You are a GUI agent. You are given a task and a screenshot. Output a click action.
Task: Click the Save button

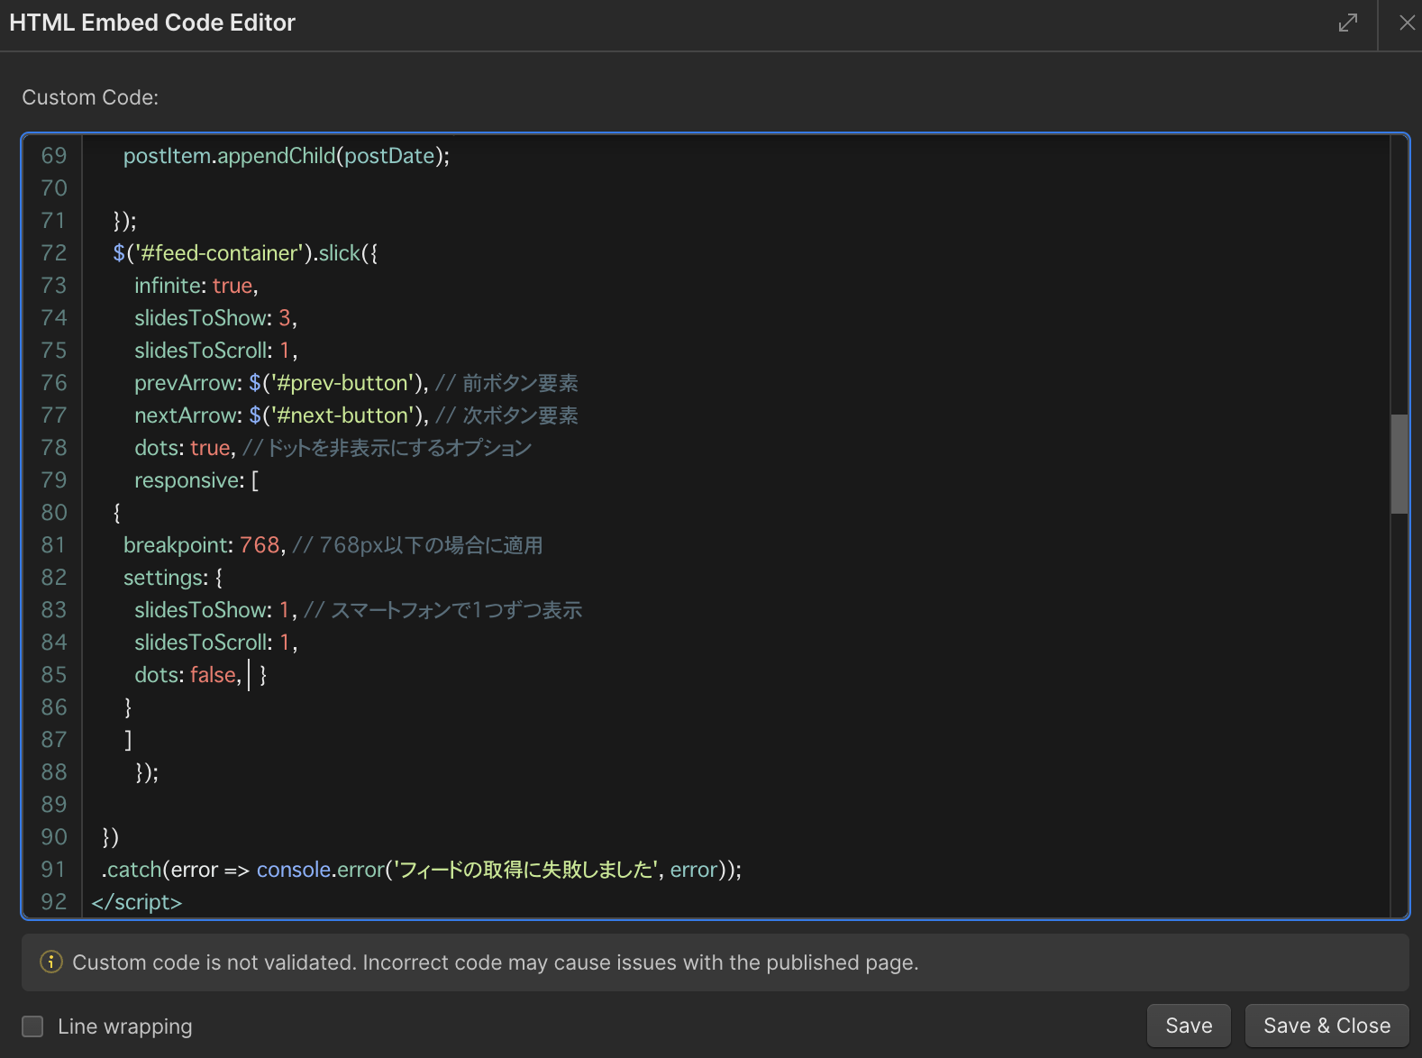[1189, 1026]
